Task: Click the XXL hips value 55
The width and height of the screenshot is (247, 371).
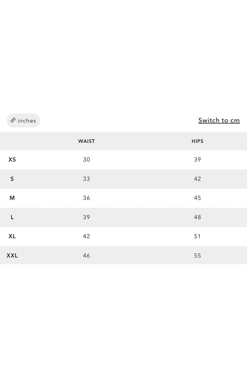Action: (197, 256)
